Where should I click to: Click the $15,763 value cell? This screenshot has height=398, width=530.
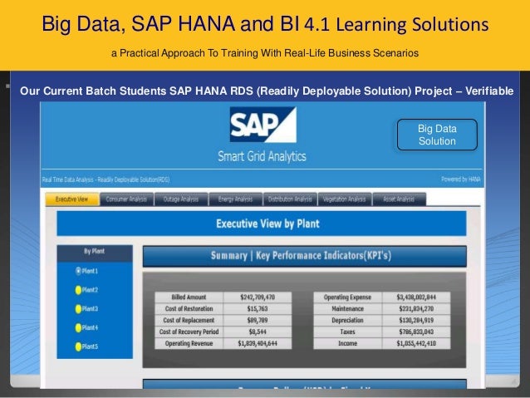(258, 309)
